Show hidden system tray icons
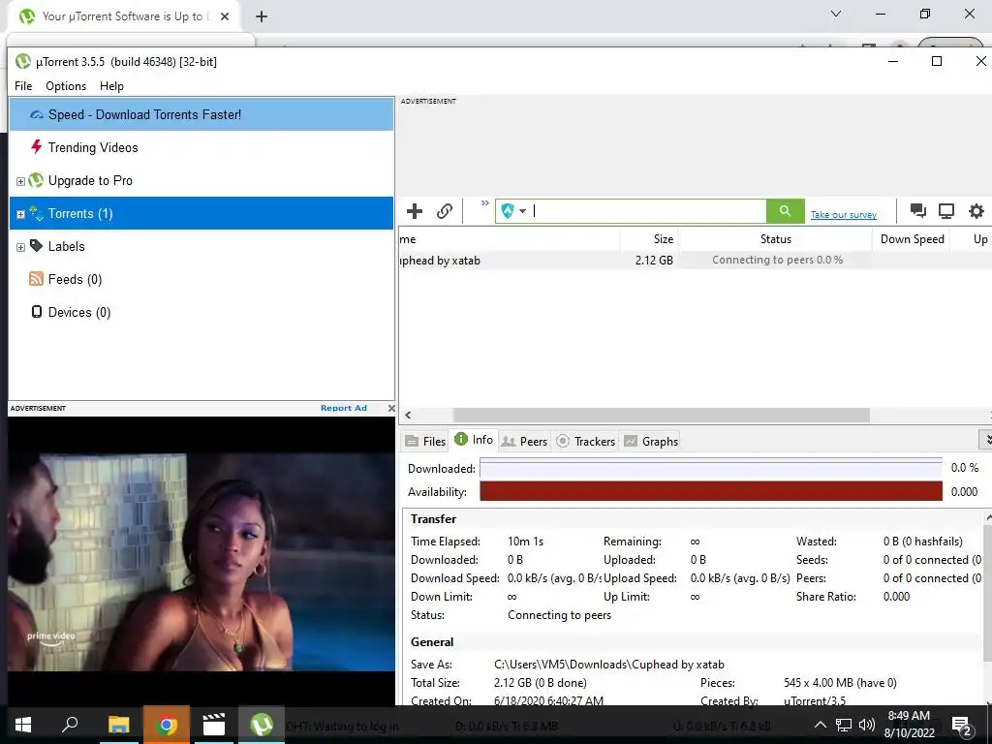The height and width of the screenshot is (744, 992). coord(820,725)
